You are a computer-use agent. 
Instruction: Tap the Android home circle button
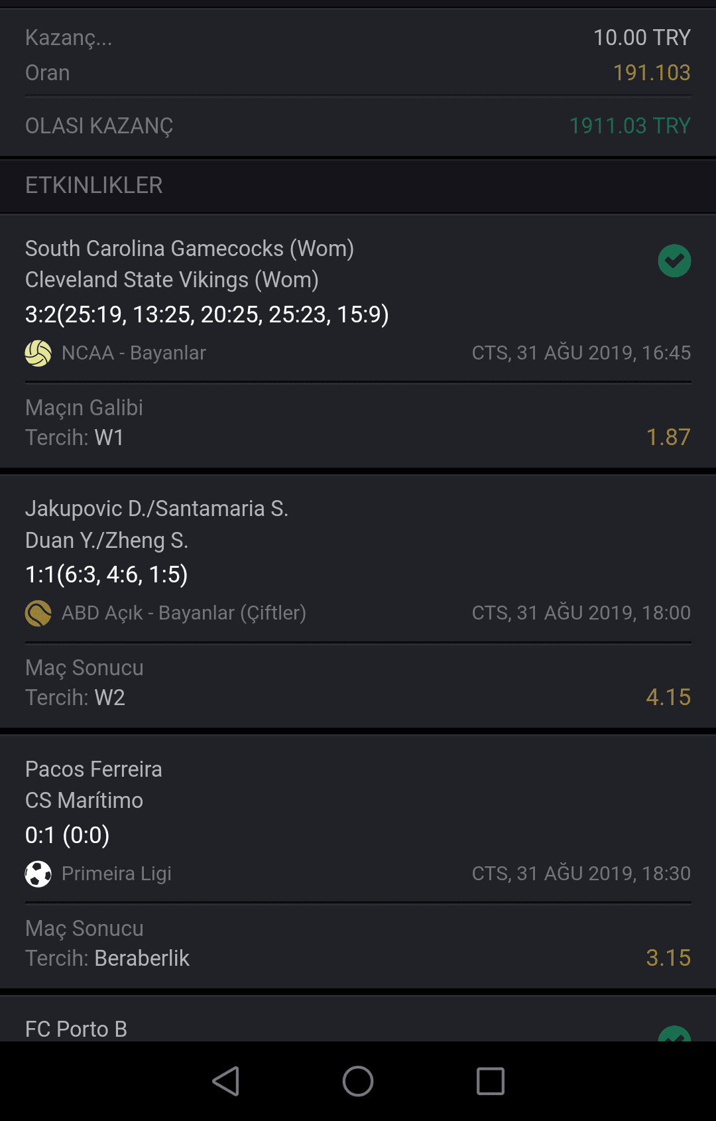358,1081
